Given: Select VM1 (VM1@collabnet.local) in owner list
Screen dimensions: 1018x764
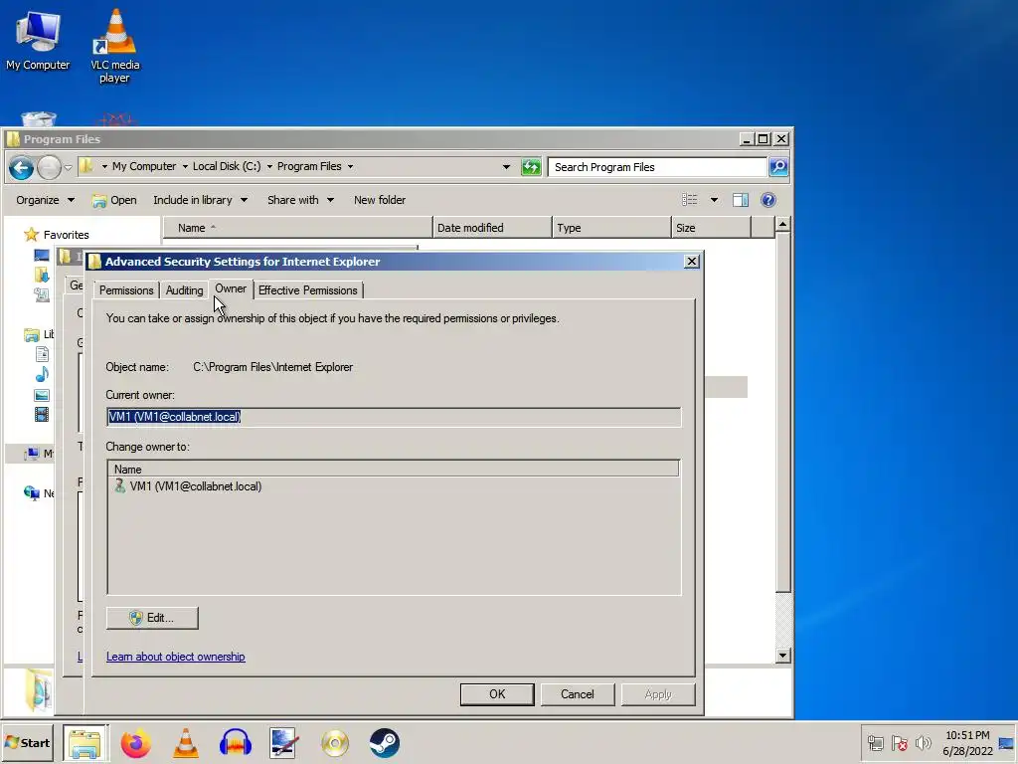Looking at the screenshot, I should click(188, 486).
